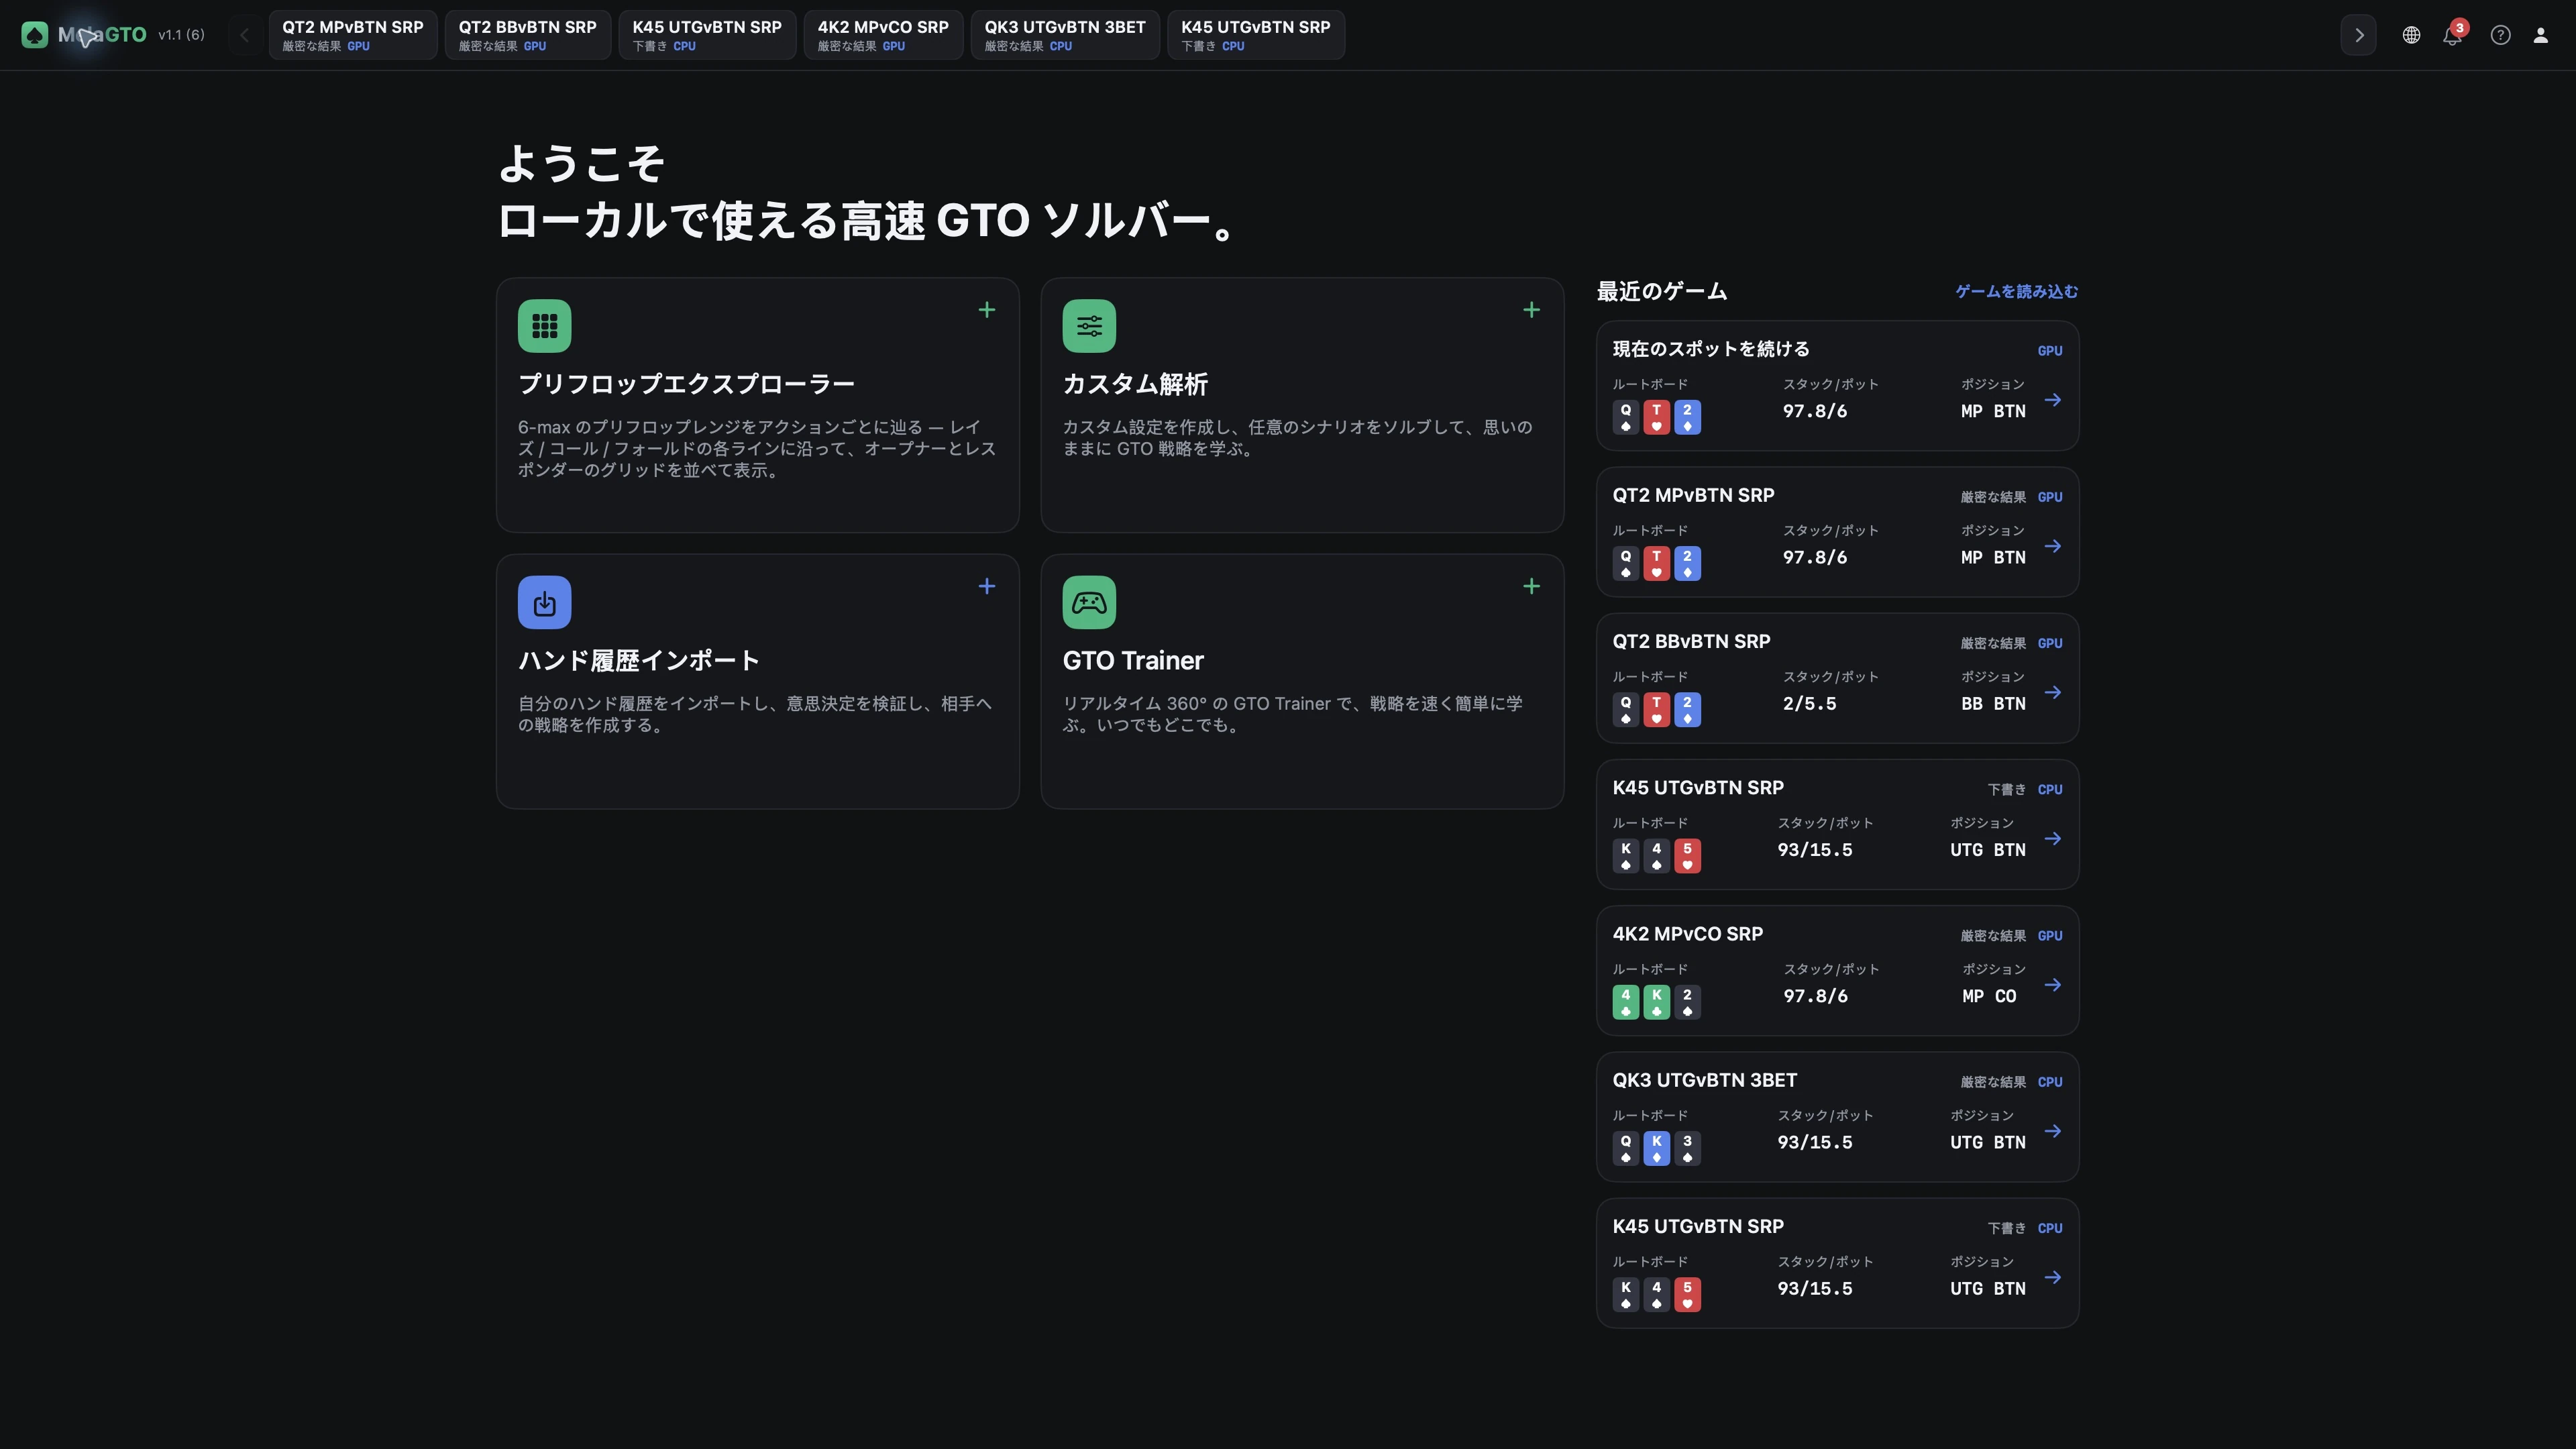Screen dimensions: 2576x1449
Task: Click the scroll tabs right chevron
Action: tap(2358, 35)
